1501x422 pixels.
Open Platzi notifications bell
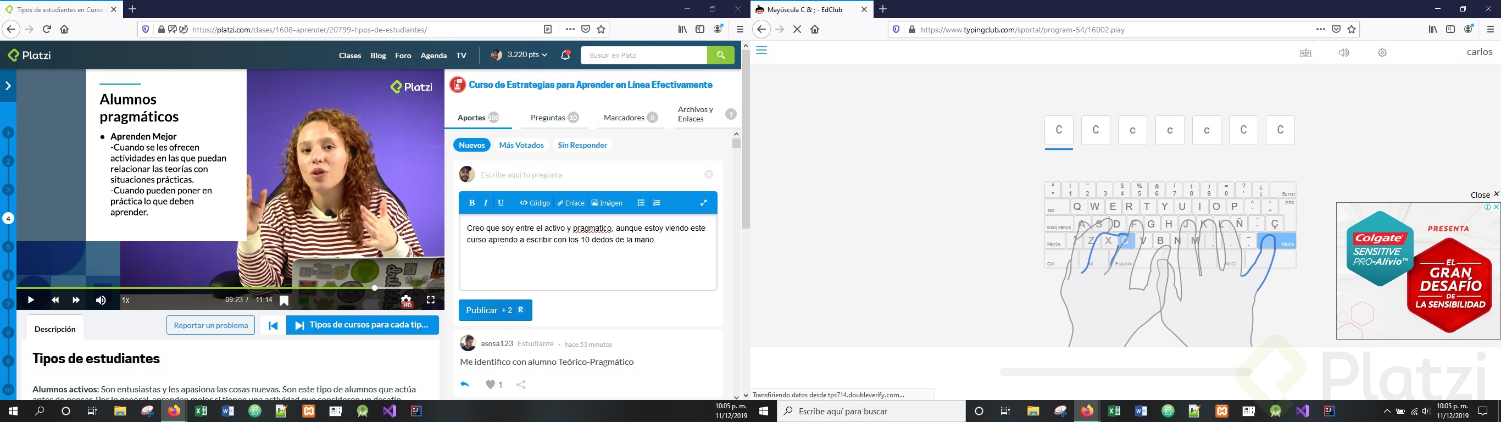point(565,55)
